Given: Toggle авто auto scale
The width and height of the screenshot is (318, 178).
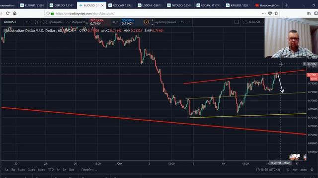Looking at the screenshot, I should click(304, 170).
